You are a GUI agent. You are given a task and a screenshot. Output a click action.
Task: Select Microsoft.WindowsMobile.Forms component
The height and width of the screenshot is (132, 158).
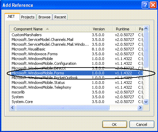76,73
